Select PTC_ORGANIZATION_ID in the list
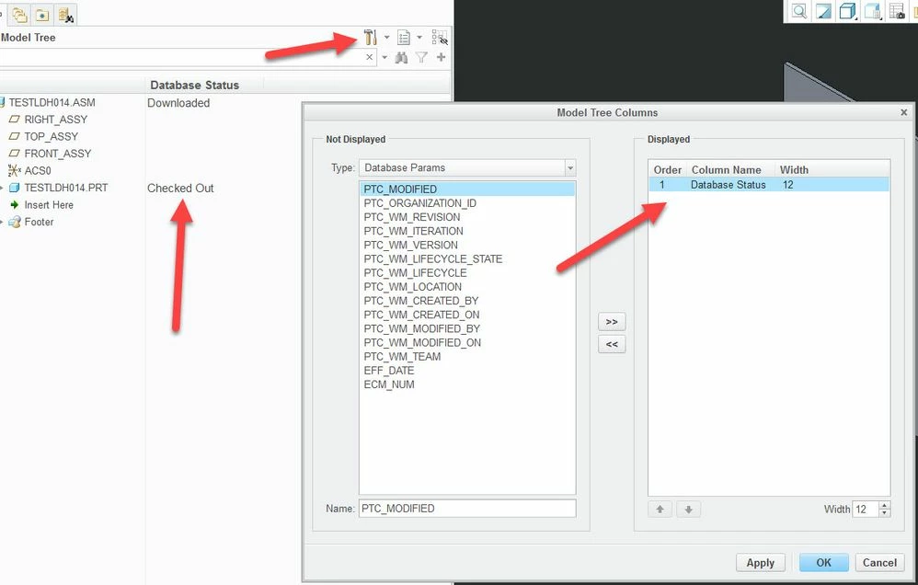 coord(467,203)
